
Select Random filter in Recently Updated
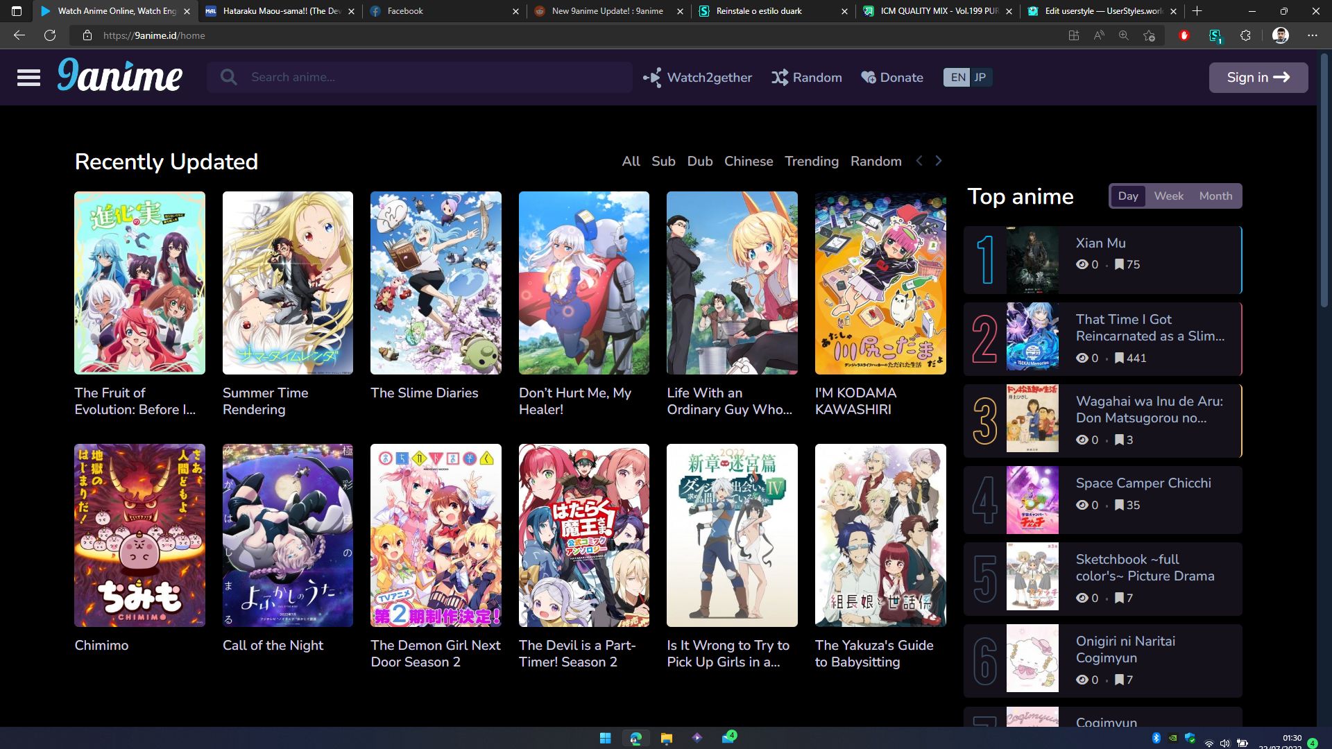876,161
